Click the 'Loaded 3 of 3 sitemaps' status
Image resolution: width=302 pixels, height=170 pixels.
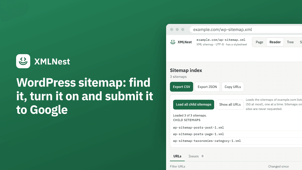190,115
